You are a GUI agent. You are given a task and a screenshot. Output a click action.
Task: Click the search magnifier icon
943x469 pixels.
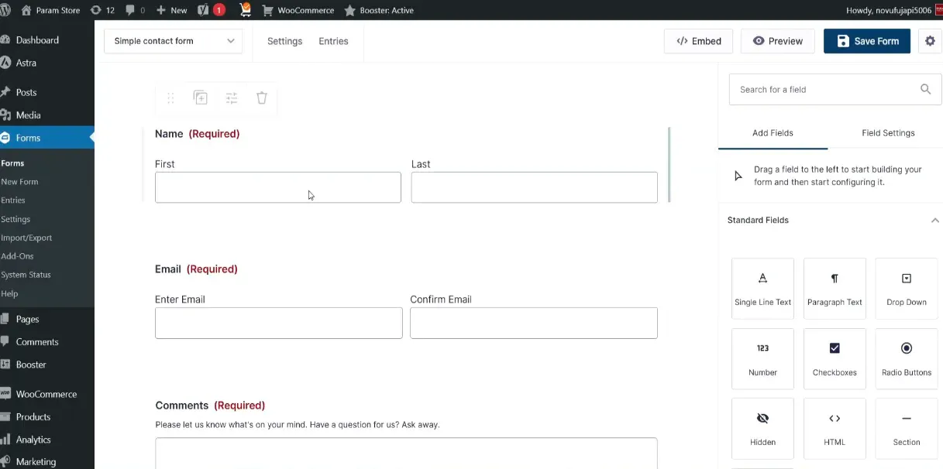(925, 89)
